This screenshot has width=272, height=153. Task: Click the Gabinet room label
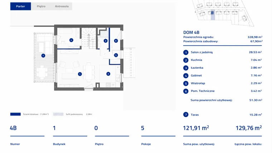click(x=196, y=75)
